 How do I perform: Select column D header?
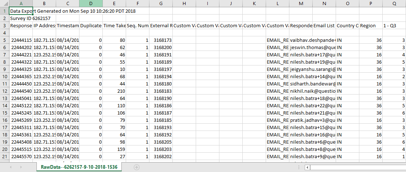pos(91,3)
